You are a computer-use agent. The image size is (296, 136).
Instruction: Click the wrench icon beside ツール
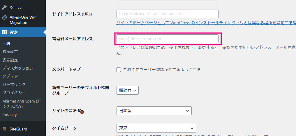[x=5, y=7]
